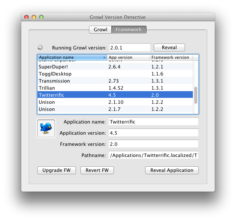
Task: Click the table's vertical scrollbar thumb
Action: pyautogui.click(x=196, y=95)
